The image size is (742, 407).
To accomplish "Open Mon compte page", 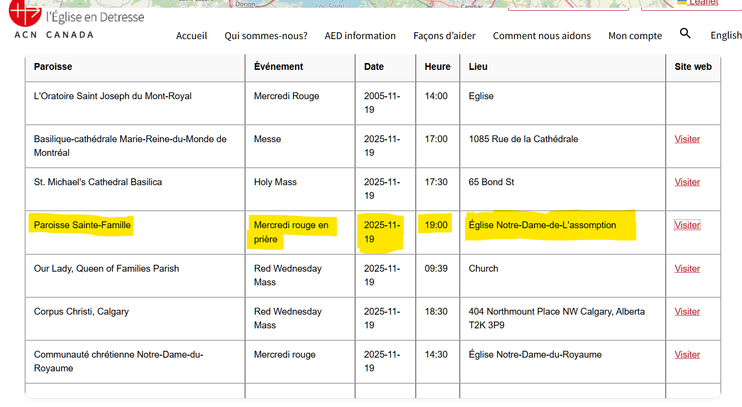I will click(635, 36).
